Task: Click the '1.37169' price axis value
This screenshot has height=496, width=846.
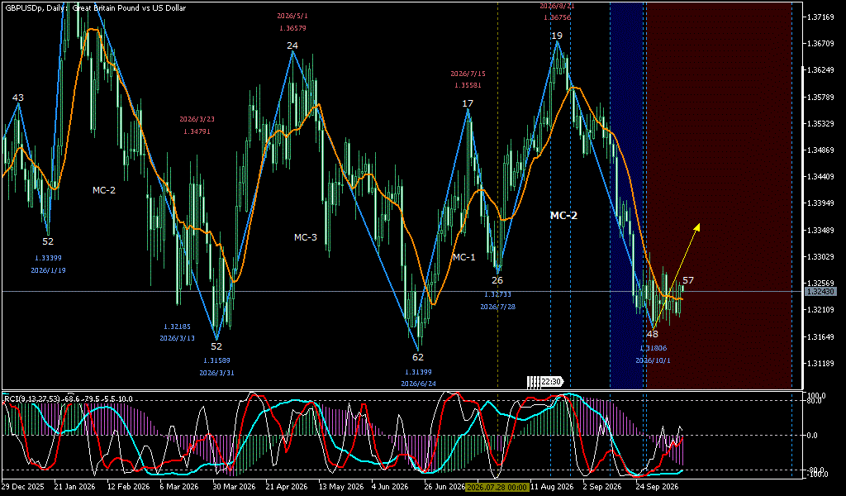Action: [820, 18]
